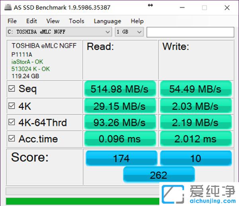The width and height of the screenshot is (239, 206).
Task: Uncheck the 4K test checkbox
Action: click(12, 106)
